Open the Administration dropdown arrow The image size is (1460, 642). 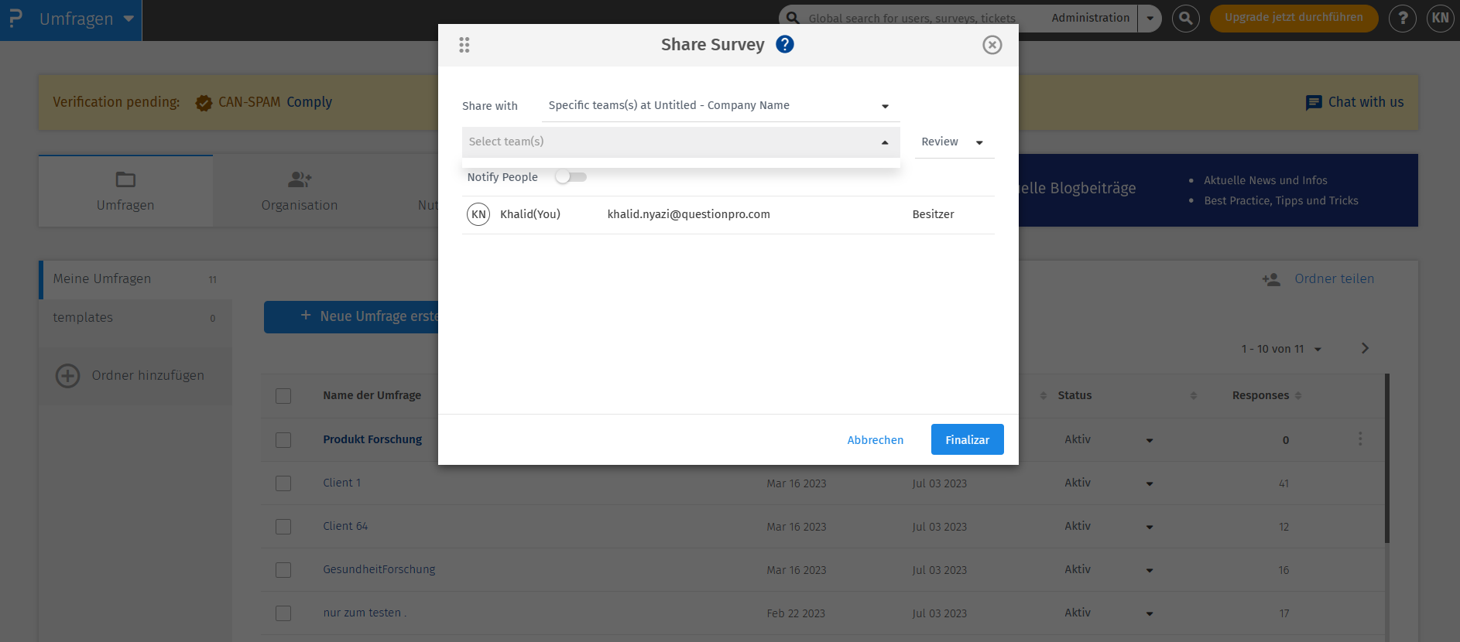coord(1150,18)
